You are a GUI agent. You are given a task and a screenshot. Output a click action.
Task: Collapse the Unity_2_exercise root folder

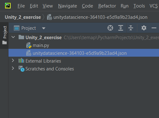pyautogui.click(x=13, y=37)
